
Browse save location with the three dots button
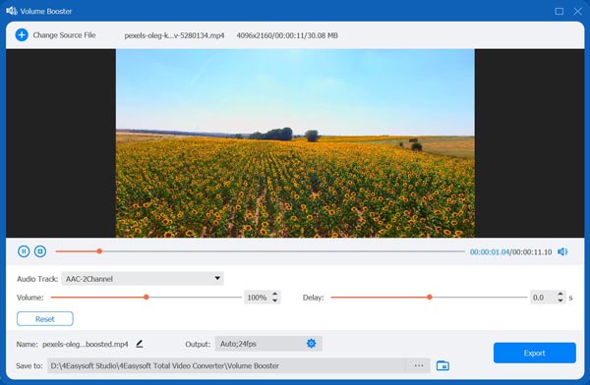419,365
